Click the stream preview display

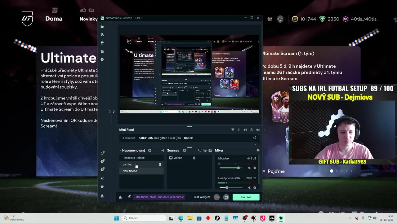click(x=189, y=74)
